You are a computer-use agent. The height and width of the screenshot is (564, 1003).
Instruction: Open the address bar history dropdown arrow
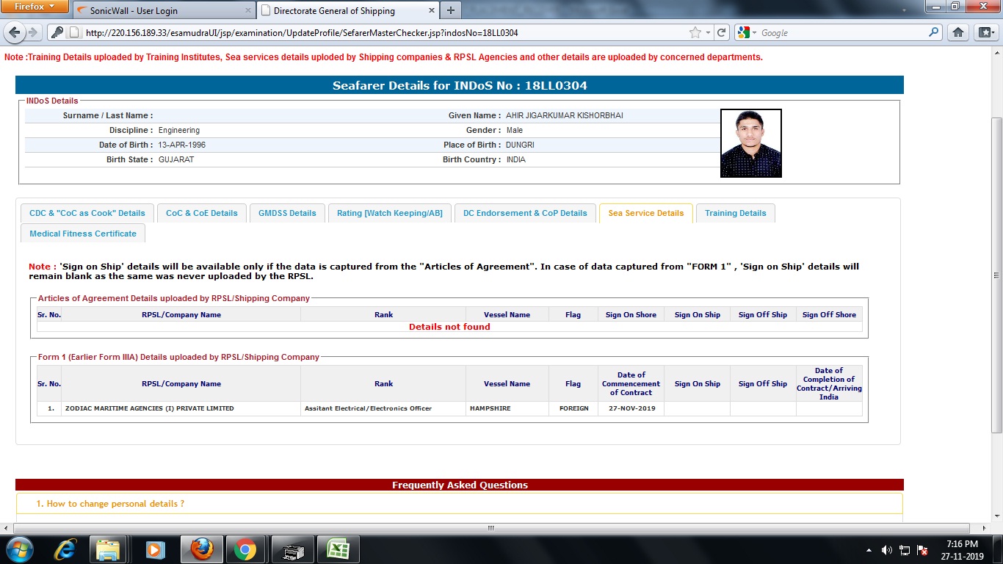click(x=708, y=33)
